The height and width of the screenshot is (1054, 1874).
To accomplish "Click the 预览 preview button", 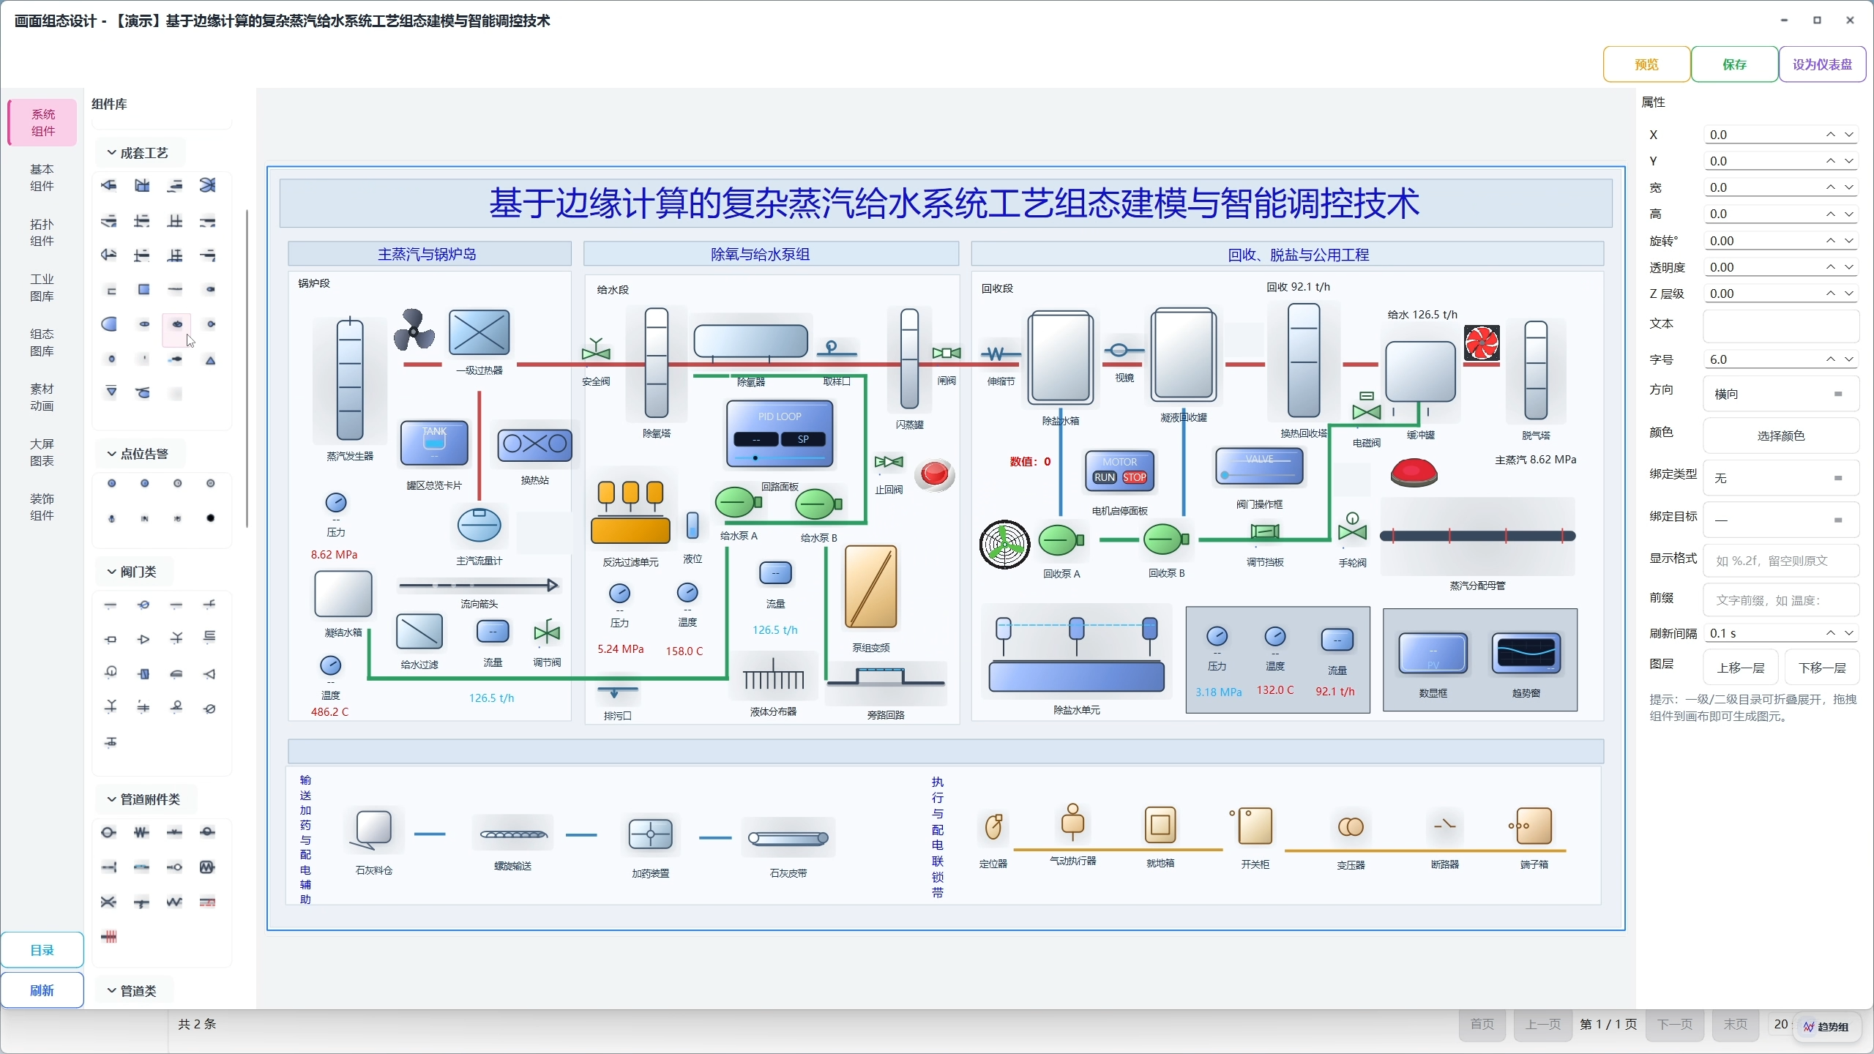I will [1646, 64].
